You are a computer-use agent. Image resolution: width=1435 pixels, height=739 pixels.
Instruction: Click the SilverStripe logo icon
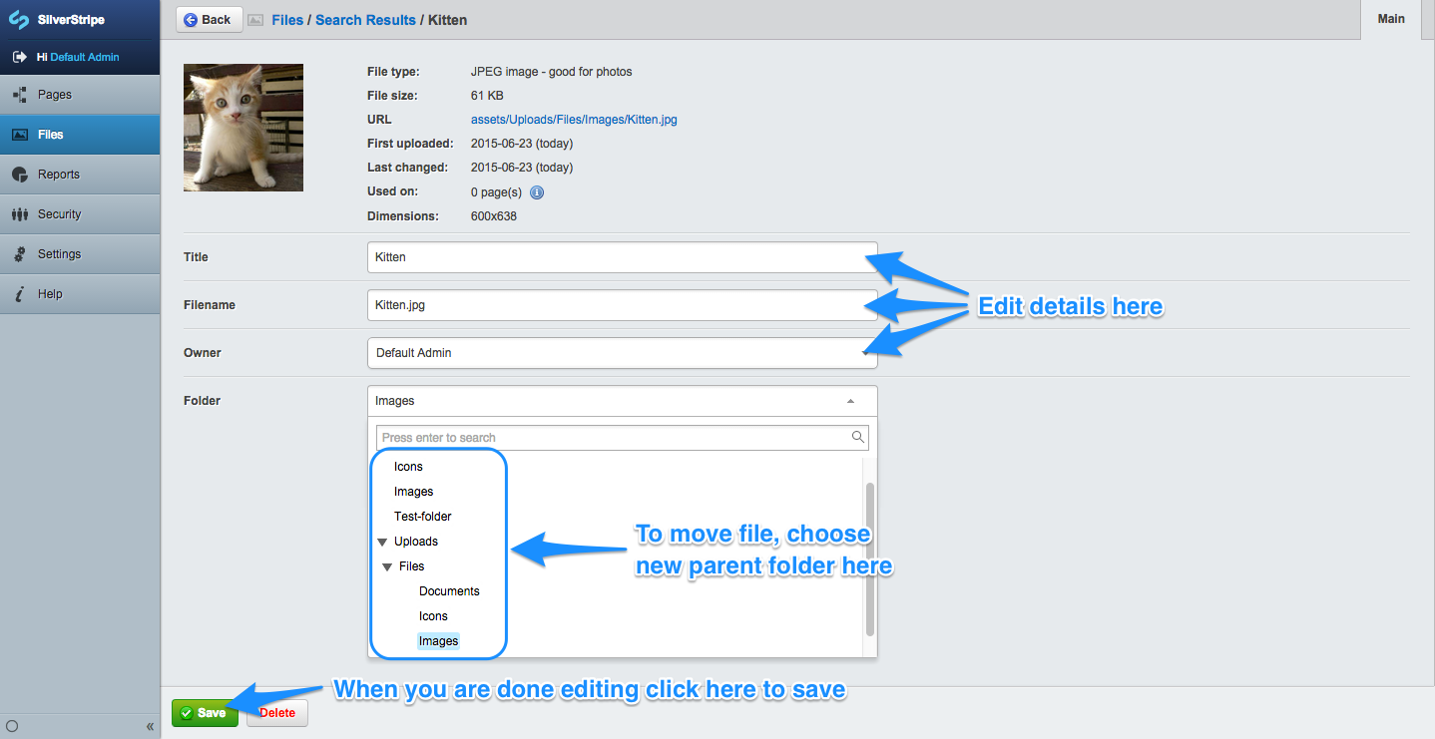(18, 20)
